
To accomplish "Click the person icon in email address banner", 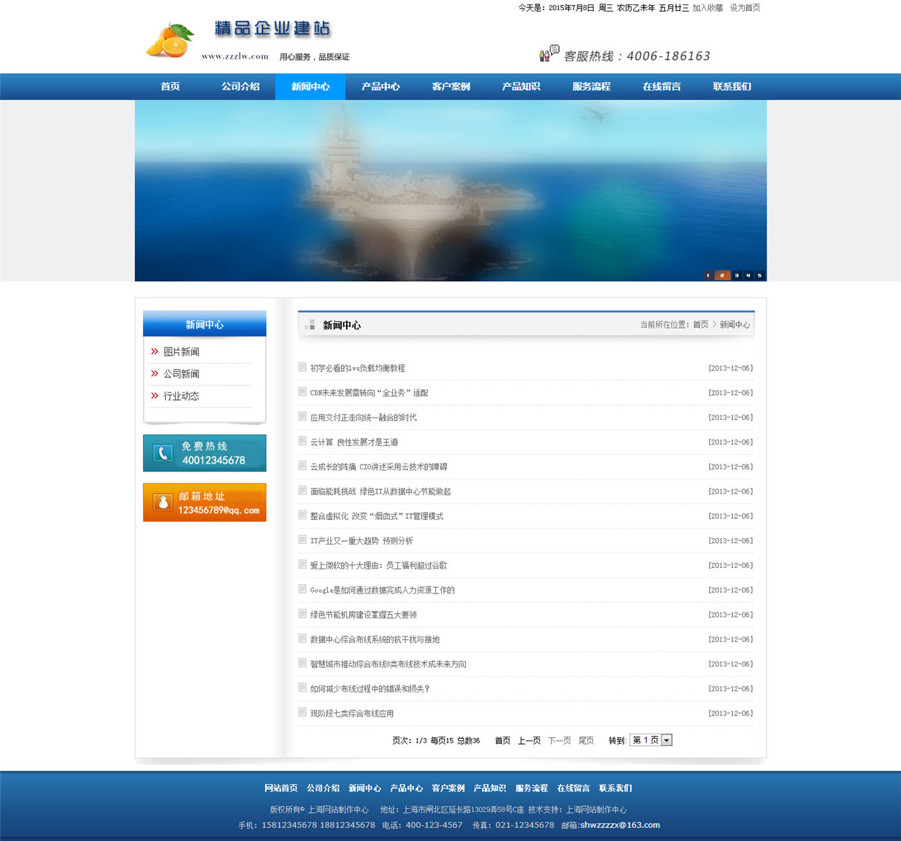I will coord(163,502).
